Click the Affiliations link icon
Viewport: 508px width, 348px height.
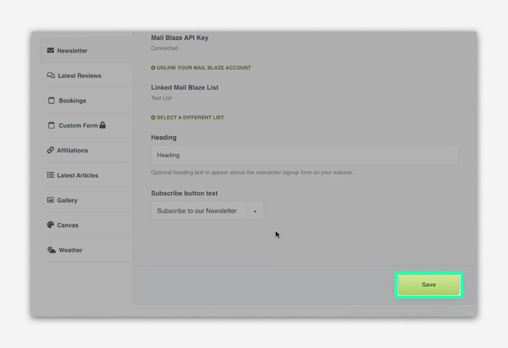coord(50,150)
